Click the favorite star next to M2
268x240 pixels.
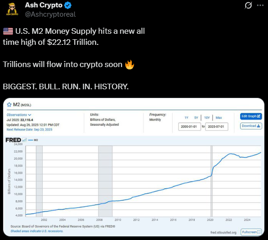click(9, 105)
